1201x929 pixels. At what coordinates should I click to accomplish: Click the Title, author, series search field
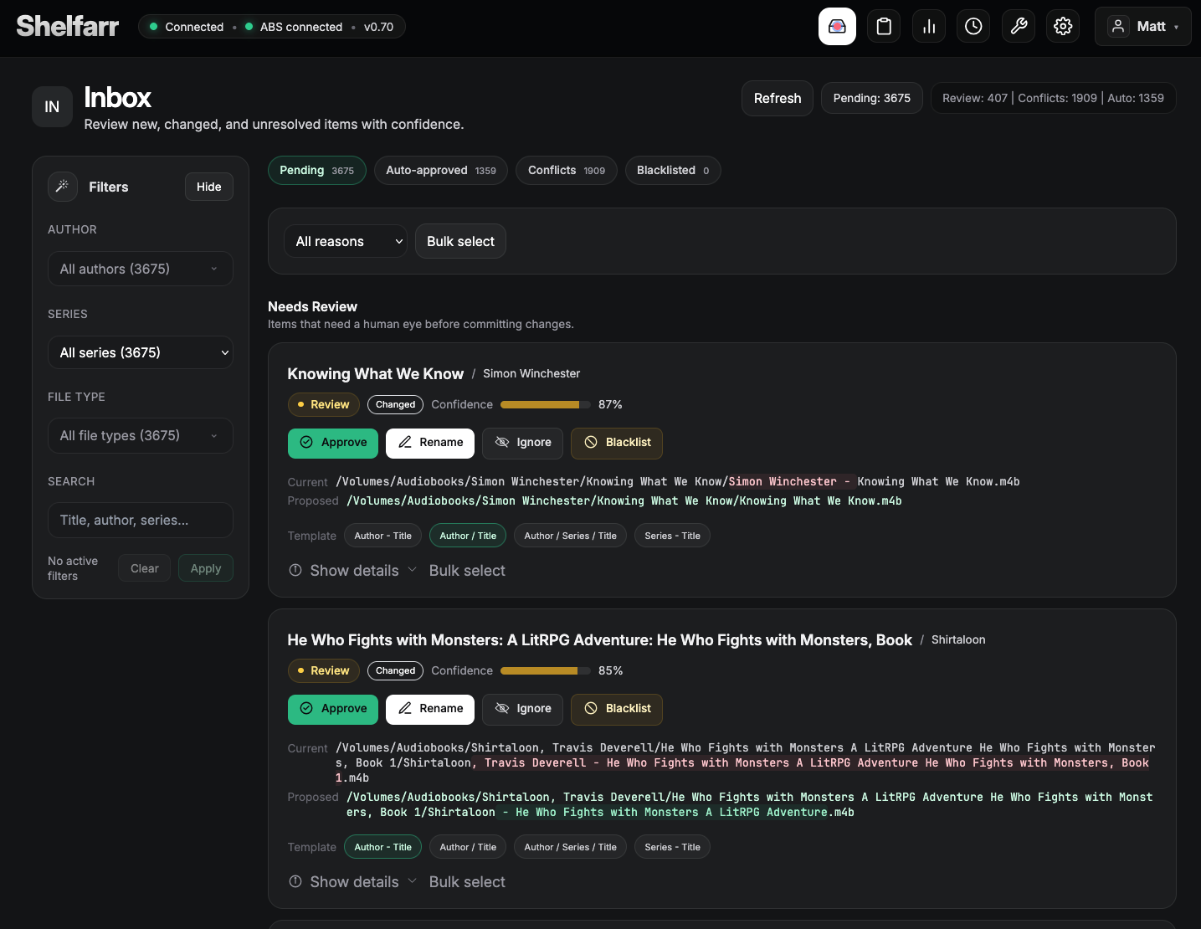click(x=140, y=520)
